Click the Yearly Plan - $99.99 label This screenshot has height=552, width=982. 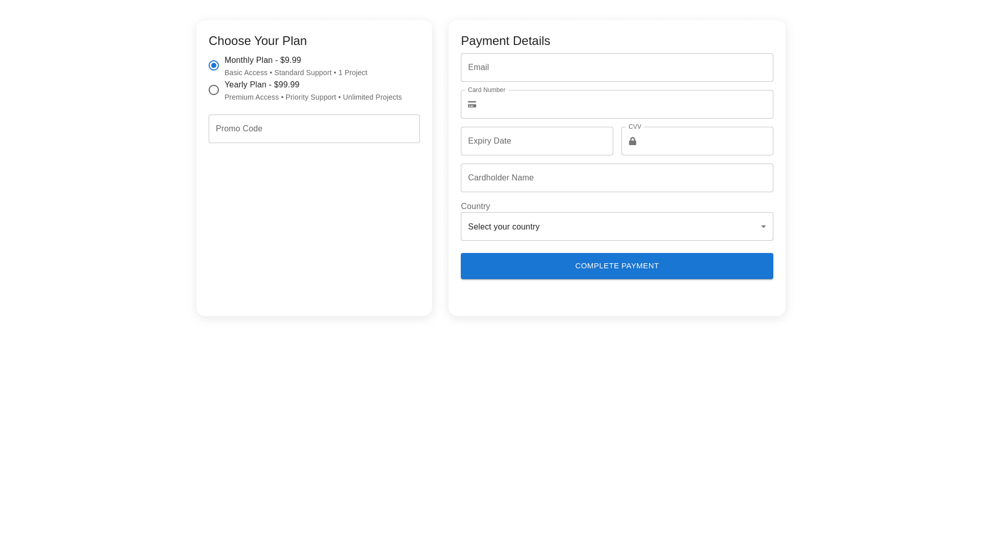[x=261, y=85]
